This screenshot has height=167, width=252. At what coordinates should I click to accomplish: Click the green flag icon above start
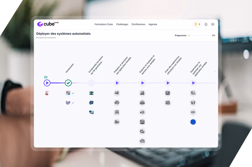[46, 77]
